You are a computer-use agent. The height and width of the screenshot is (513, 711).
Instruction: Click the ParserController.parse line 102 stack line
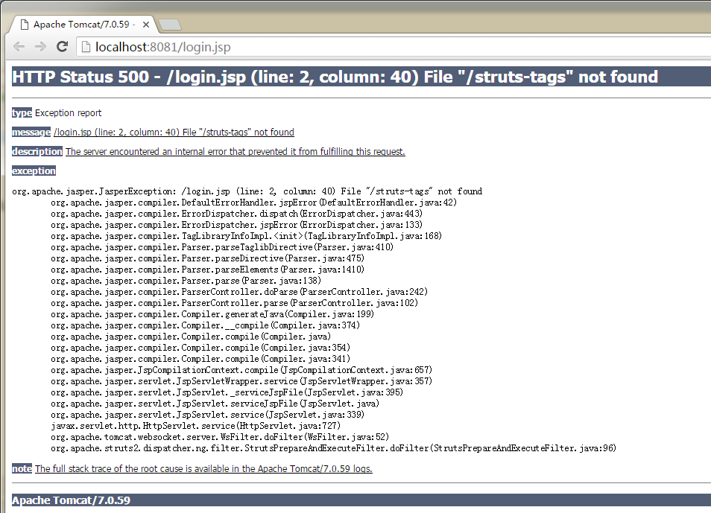pos(235,303)
